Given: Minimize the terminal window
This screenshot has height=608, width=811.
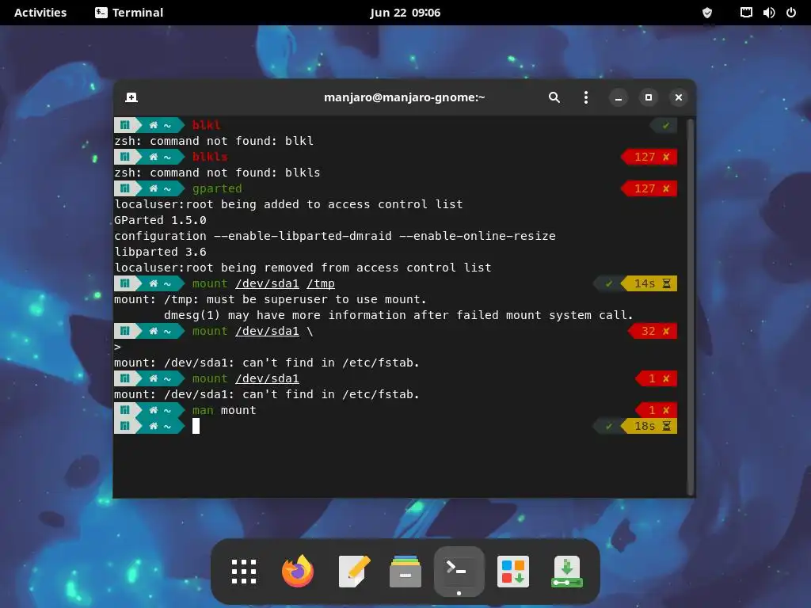Looking at the screenshot, I should [x=618, y=97].
